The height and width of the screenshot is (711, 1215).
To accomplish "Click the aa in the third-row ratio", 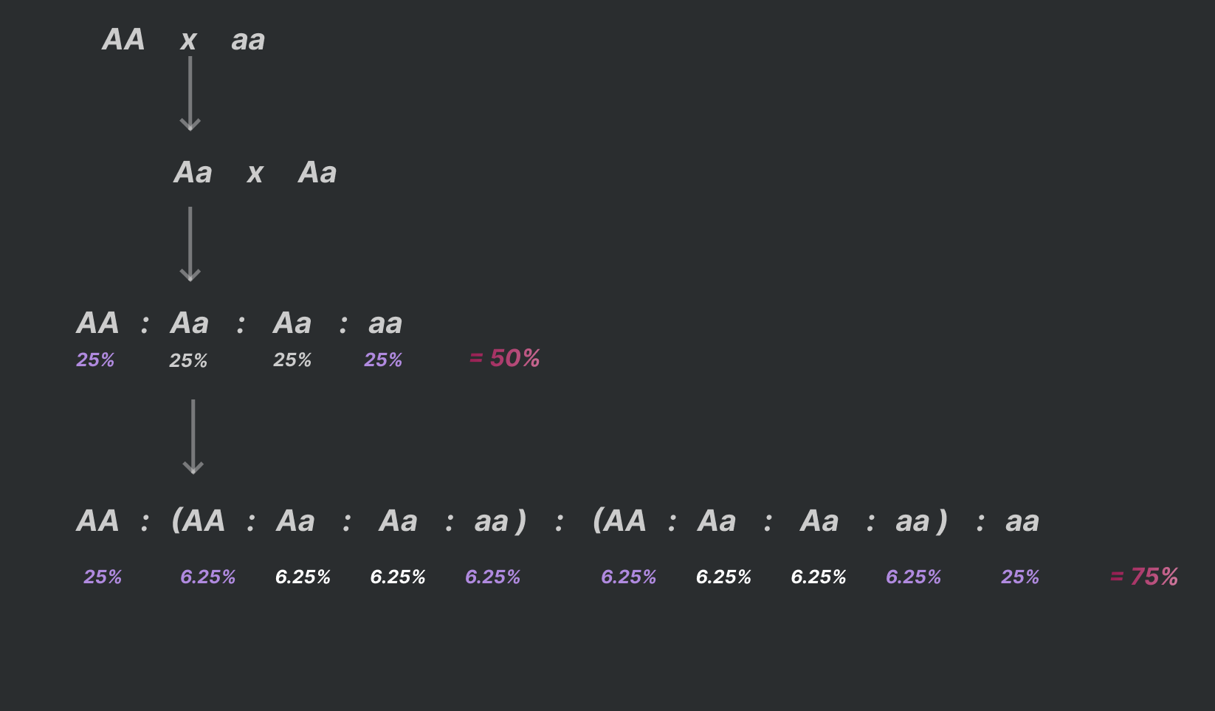I will click(385, 323).
